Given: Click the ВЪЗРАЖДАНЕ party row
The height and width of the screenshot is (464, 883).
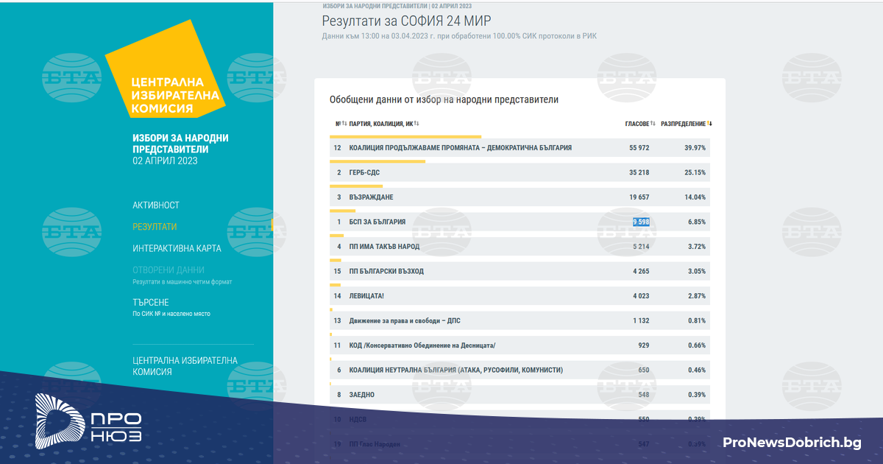Looking at the screenshot, I should [x=371, y=197].
